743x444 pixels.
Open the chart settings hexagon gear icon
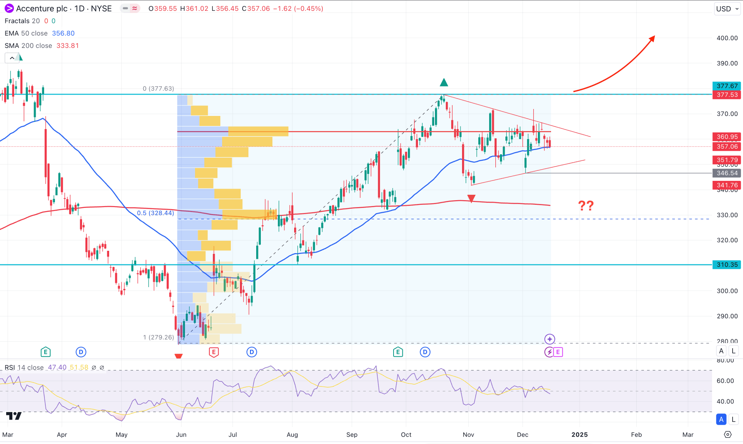tap(728, 435)
